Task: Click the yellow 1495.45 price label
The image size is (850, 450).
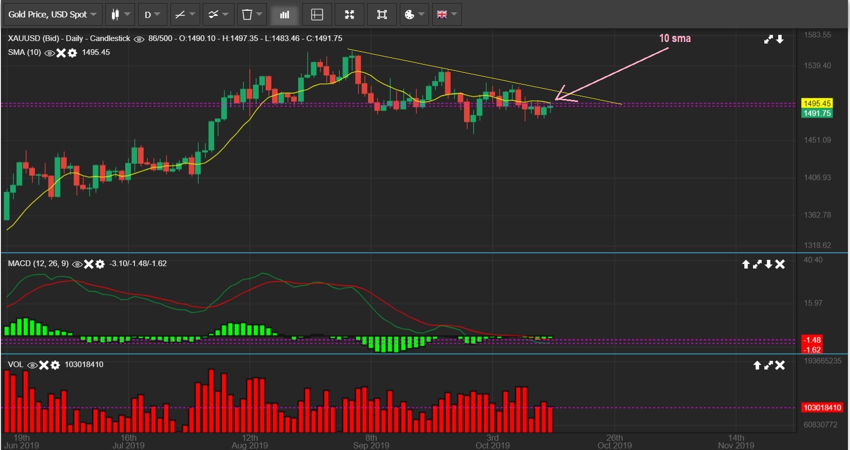Action: click(x=817, y=104)
